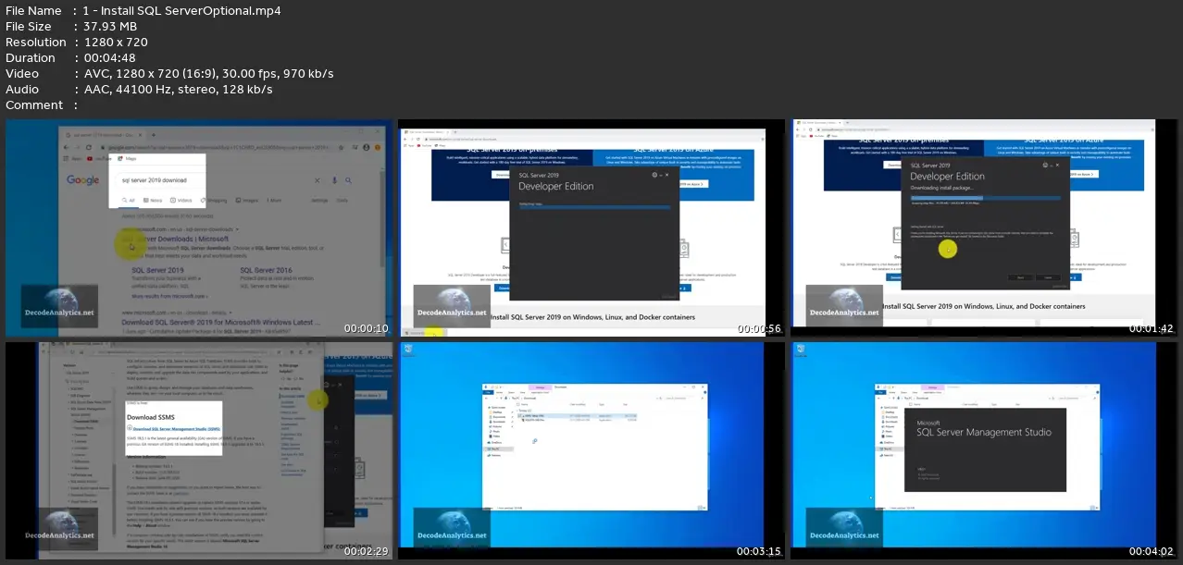This screenshot has width=1183, height=565.
Task: Open the 'SQL Server 2016' sub-result link
Action: [266, 270]
